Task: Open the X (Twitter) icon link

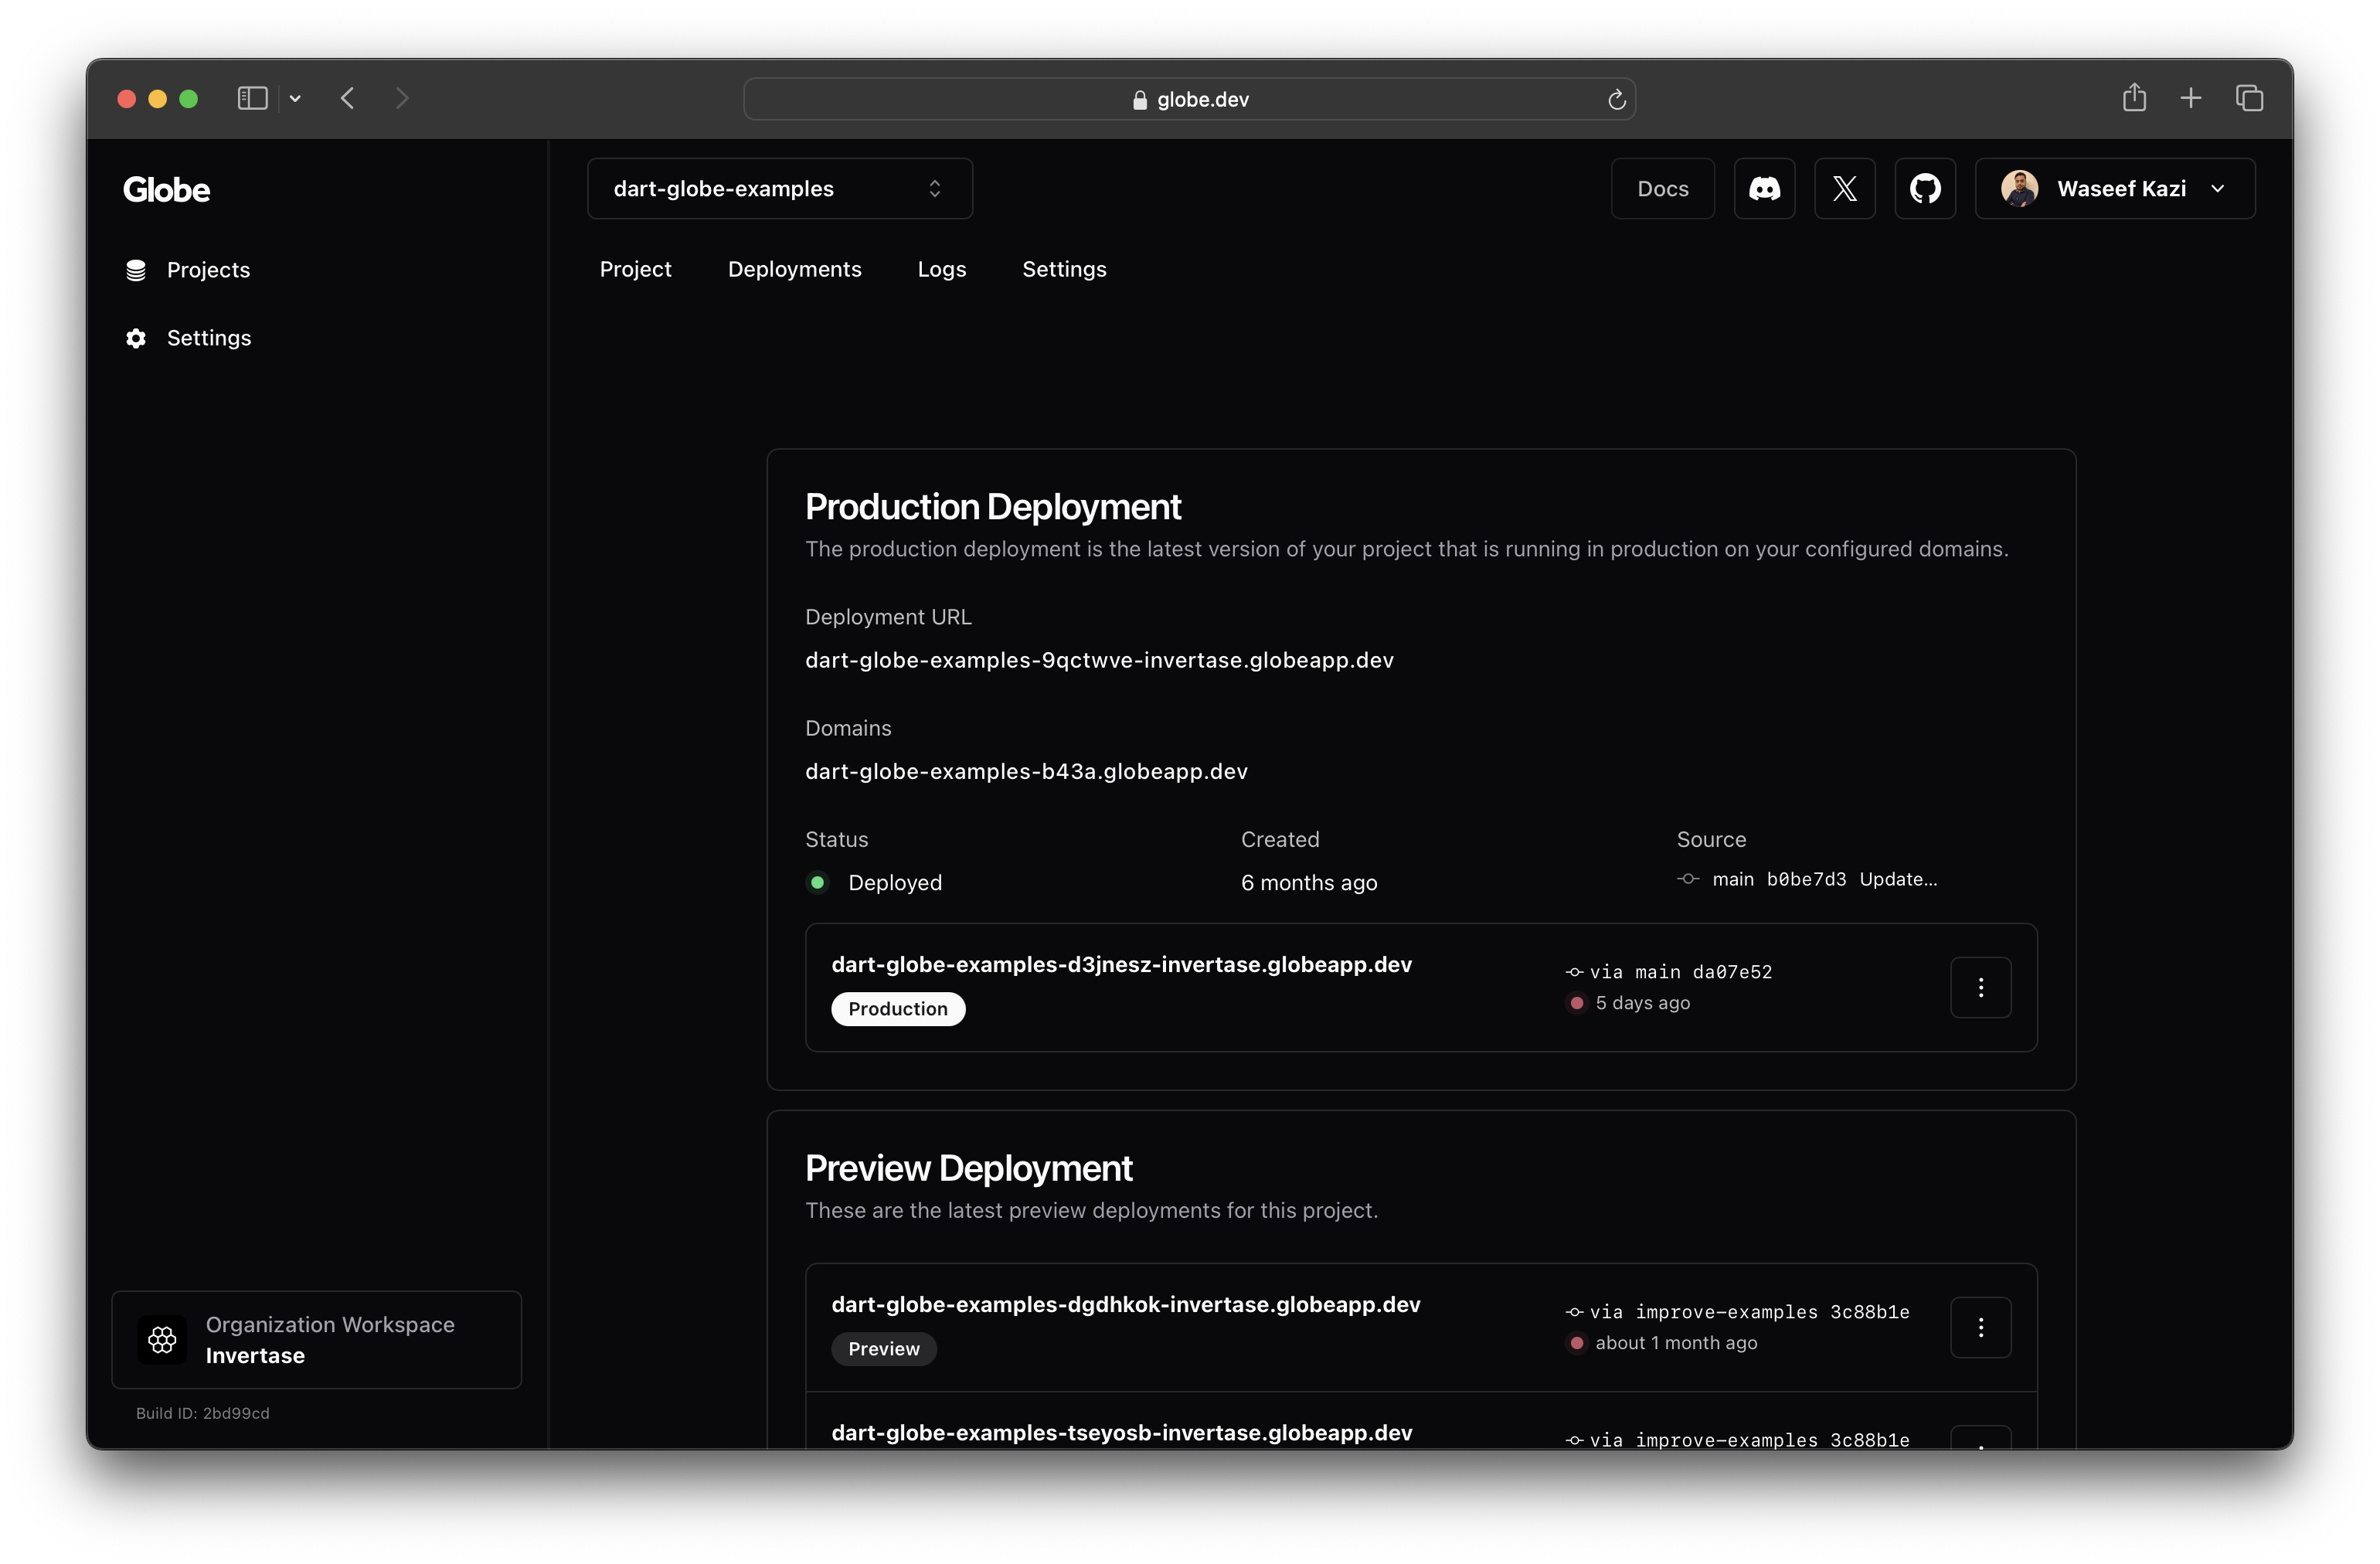Action: [1844, 189]
